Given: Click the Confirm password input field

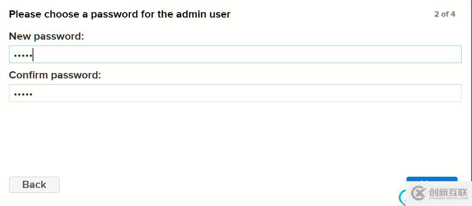Looking at the screenshot, I should coord(235,93).
